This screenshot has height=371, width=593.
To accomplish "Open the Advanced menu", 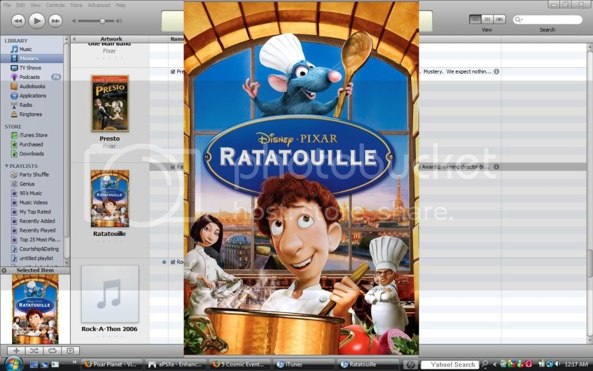I will [x=98, y=5].
